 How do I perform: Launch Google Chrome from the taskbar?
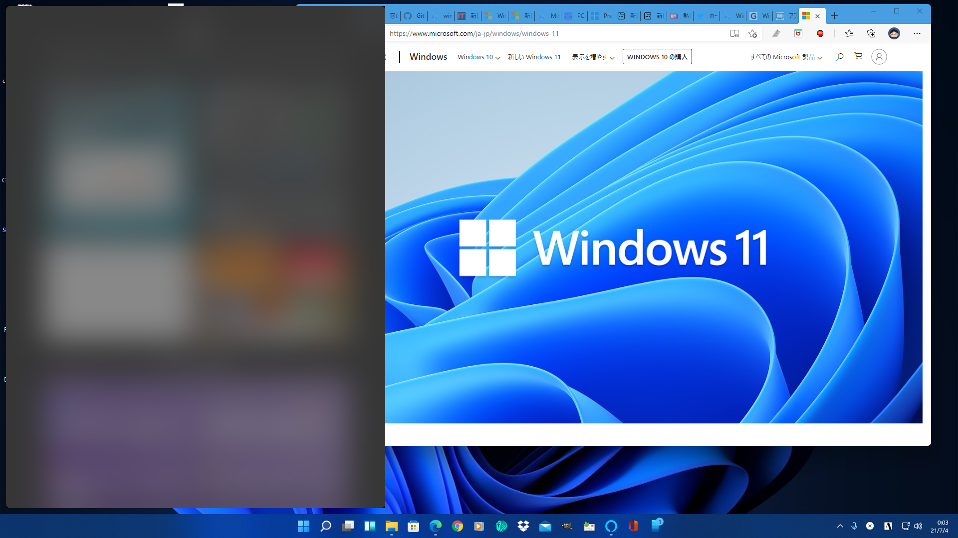coord(458,526)
